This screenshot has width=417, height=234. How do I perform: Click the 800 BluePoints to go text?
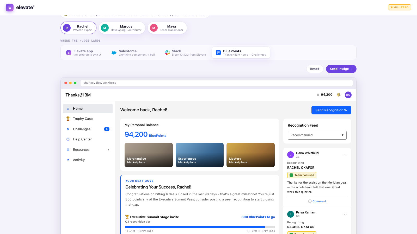pyautogui.click(x=258, y=217)
